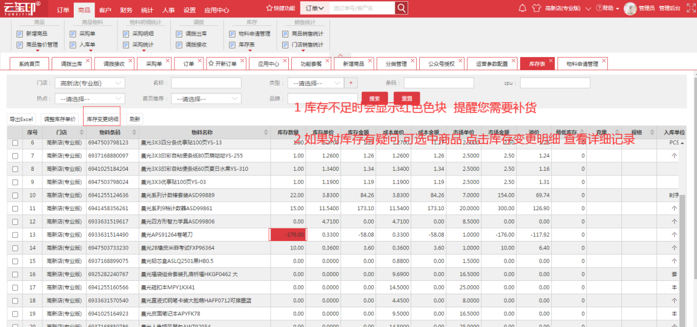
Task: Click the 重置 button
Action: pyautogui.click(x=407, y=98)
